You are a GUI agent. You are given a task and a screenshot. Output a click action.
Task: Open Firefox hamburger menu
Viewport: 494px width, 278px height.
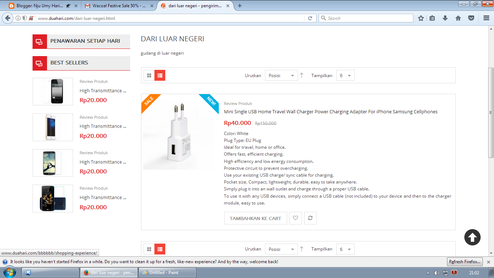click(x=486, y=18)
